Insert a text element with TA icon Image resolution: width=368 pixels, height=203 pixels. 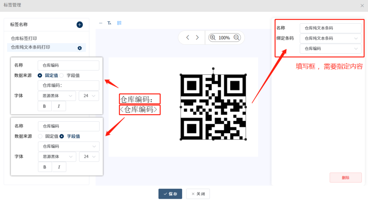click(109, 23)
